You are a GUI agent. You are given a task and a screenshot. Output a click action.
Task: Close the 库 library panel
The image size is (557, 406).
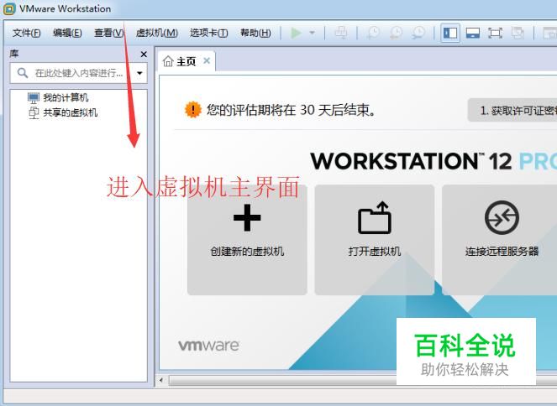[144, 55]
